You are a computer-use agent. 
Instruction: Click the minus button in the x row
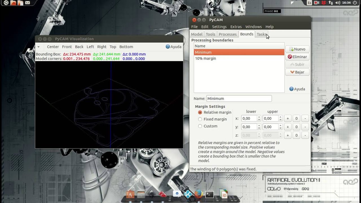(305, 118)
